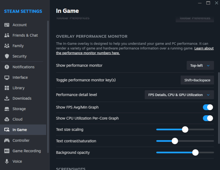Expand the Top-left performance monitor dropdown
Viewport: 220px width, 170px height.
(x=200, y=66)
